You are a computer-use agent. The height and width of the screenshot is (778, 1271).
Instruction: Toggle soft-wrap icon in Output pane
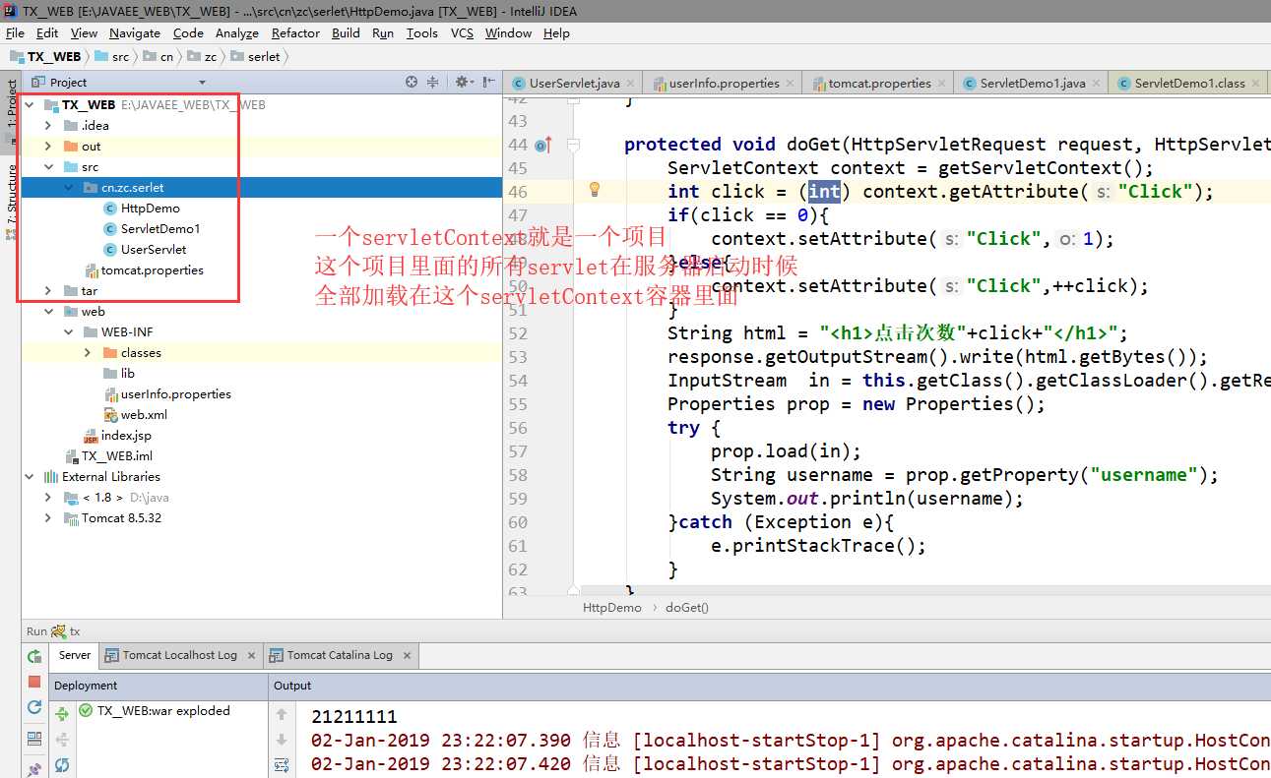tap(282, 765)
